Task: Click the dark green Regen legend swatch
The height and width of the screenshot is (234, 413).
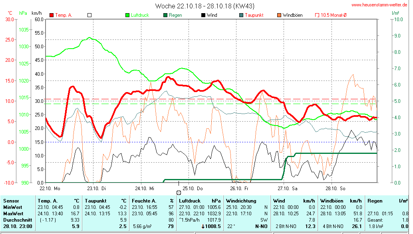Action: [165, 15]
